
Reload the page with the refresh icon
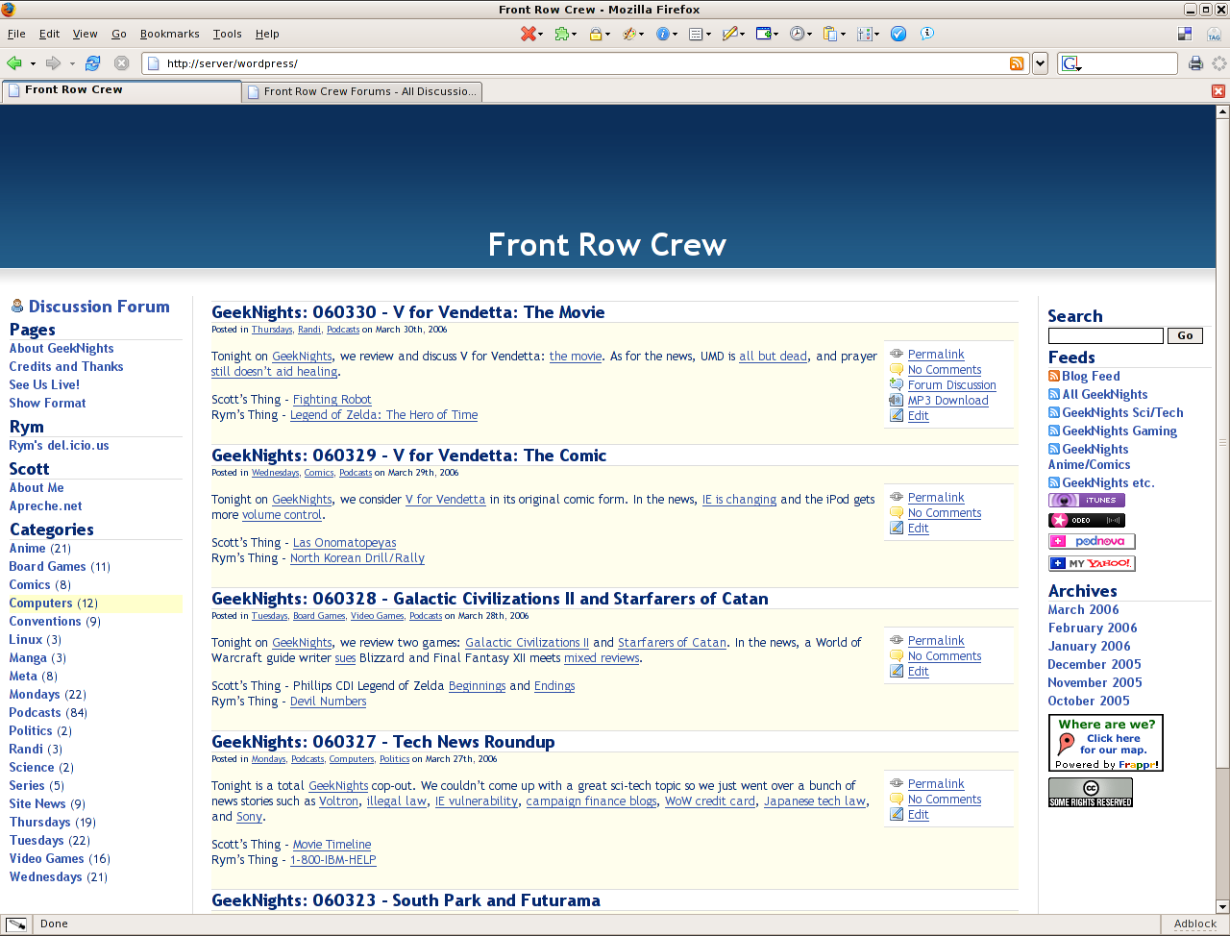[93, 63]
